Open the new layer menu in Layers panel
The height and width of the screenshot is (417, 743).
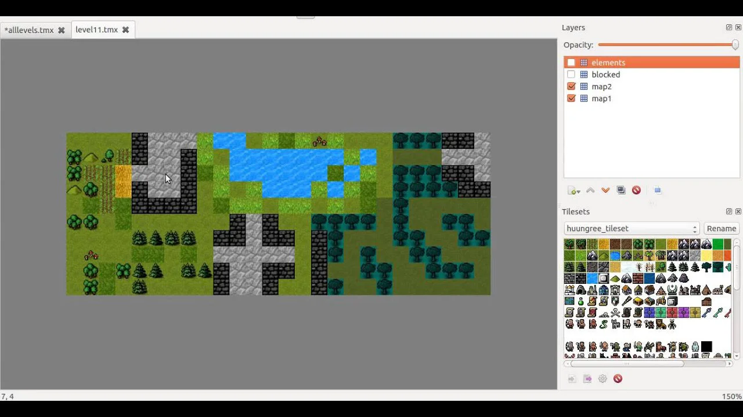tap(574, 191)
